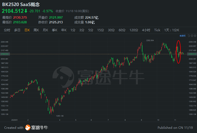The width and height of the screenshot is (197, 133).
Task: Click the 2282.004 high price label
Action: click(150, 40)
